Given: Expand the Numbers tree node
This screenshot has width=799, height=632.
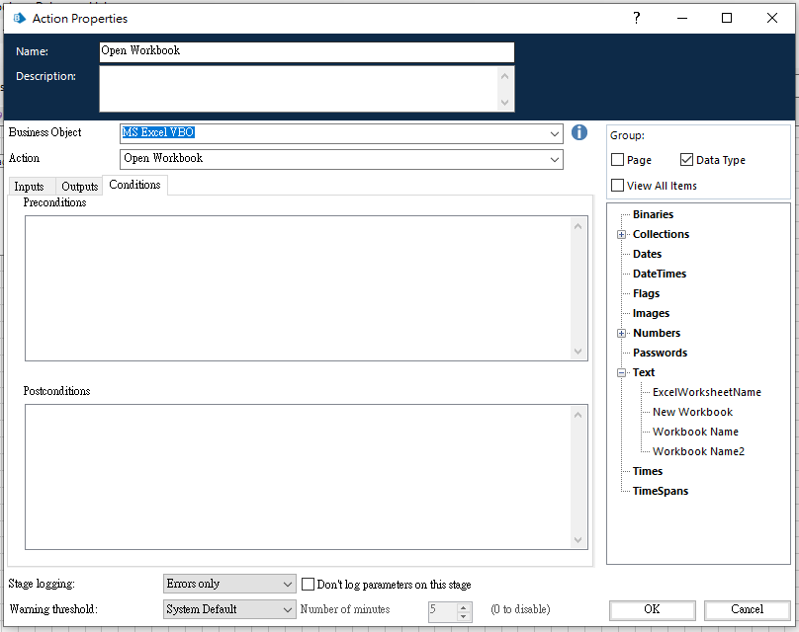Looking at the screenshot, I should coord(621,334).
